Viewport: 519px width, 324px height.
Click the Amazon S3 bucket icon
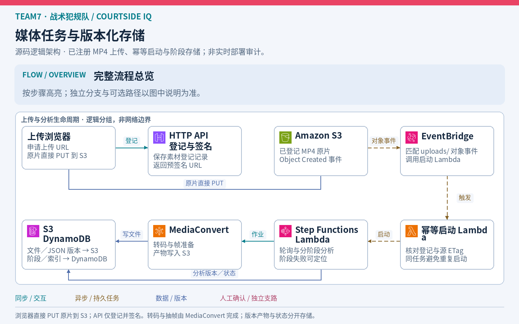(x=285, y=138)
